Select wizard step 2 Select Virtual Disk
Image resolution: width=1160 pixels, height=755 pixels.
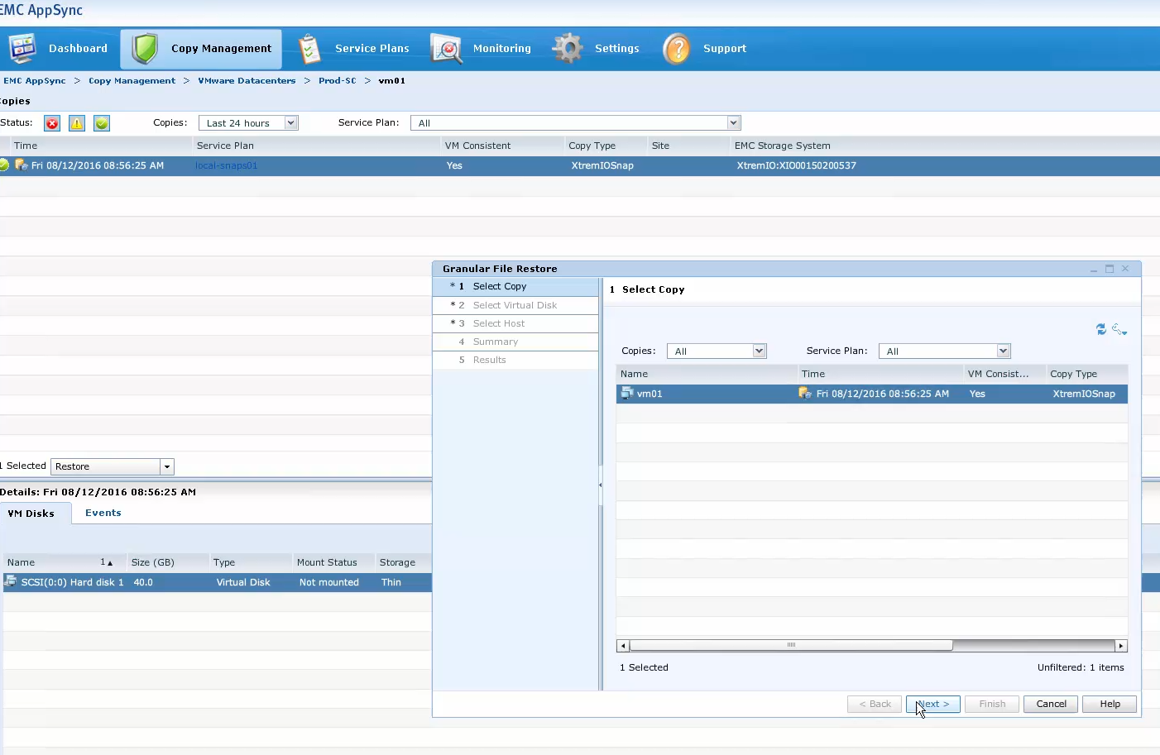(515, 305)
